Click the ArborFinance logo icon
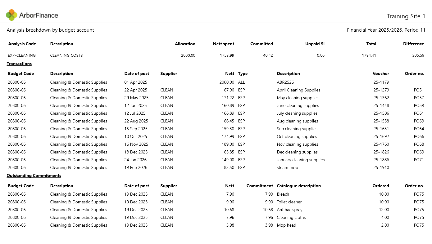The height and width of the screenshot is (244, 432). pos(11,15)
